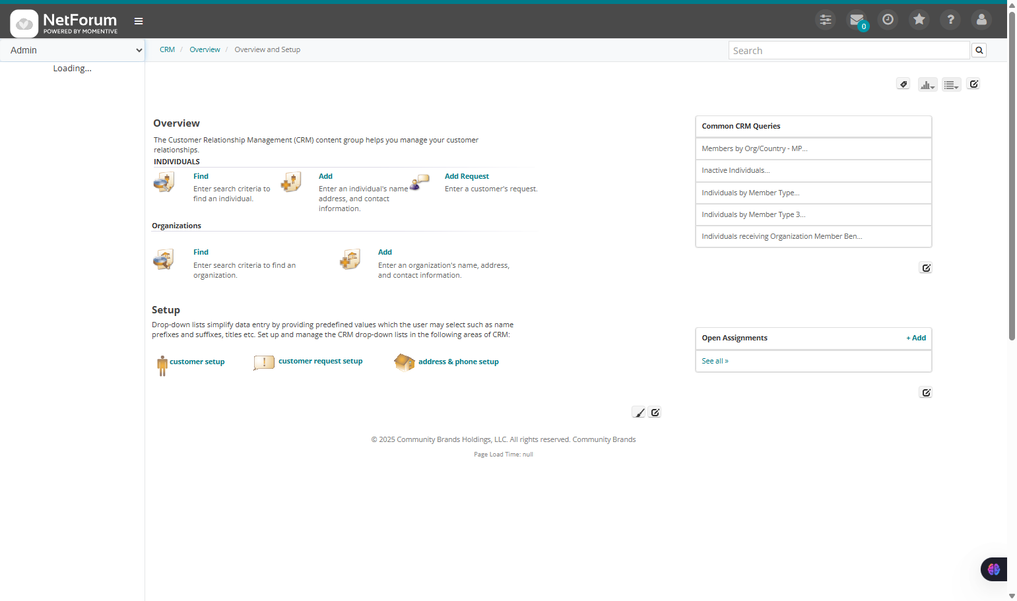Open the mail inbox envelope icon
The image size is (1017, 601).
[857, 20]
